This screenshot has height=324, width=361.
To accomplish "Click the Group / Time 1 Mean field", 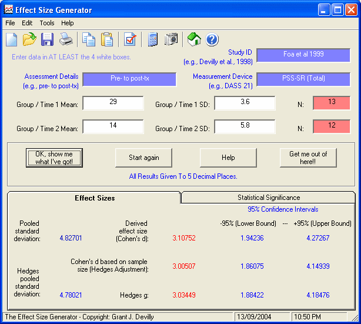I will click(x=113, y=103).
